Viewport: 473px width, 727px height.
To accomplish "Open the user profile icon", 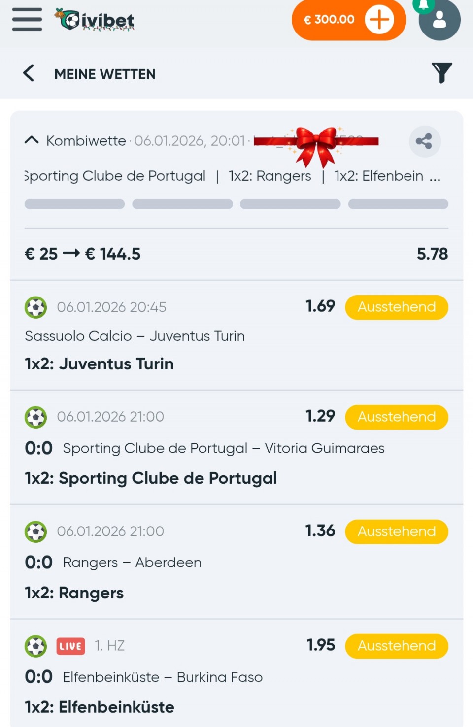I will 439,20.
